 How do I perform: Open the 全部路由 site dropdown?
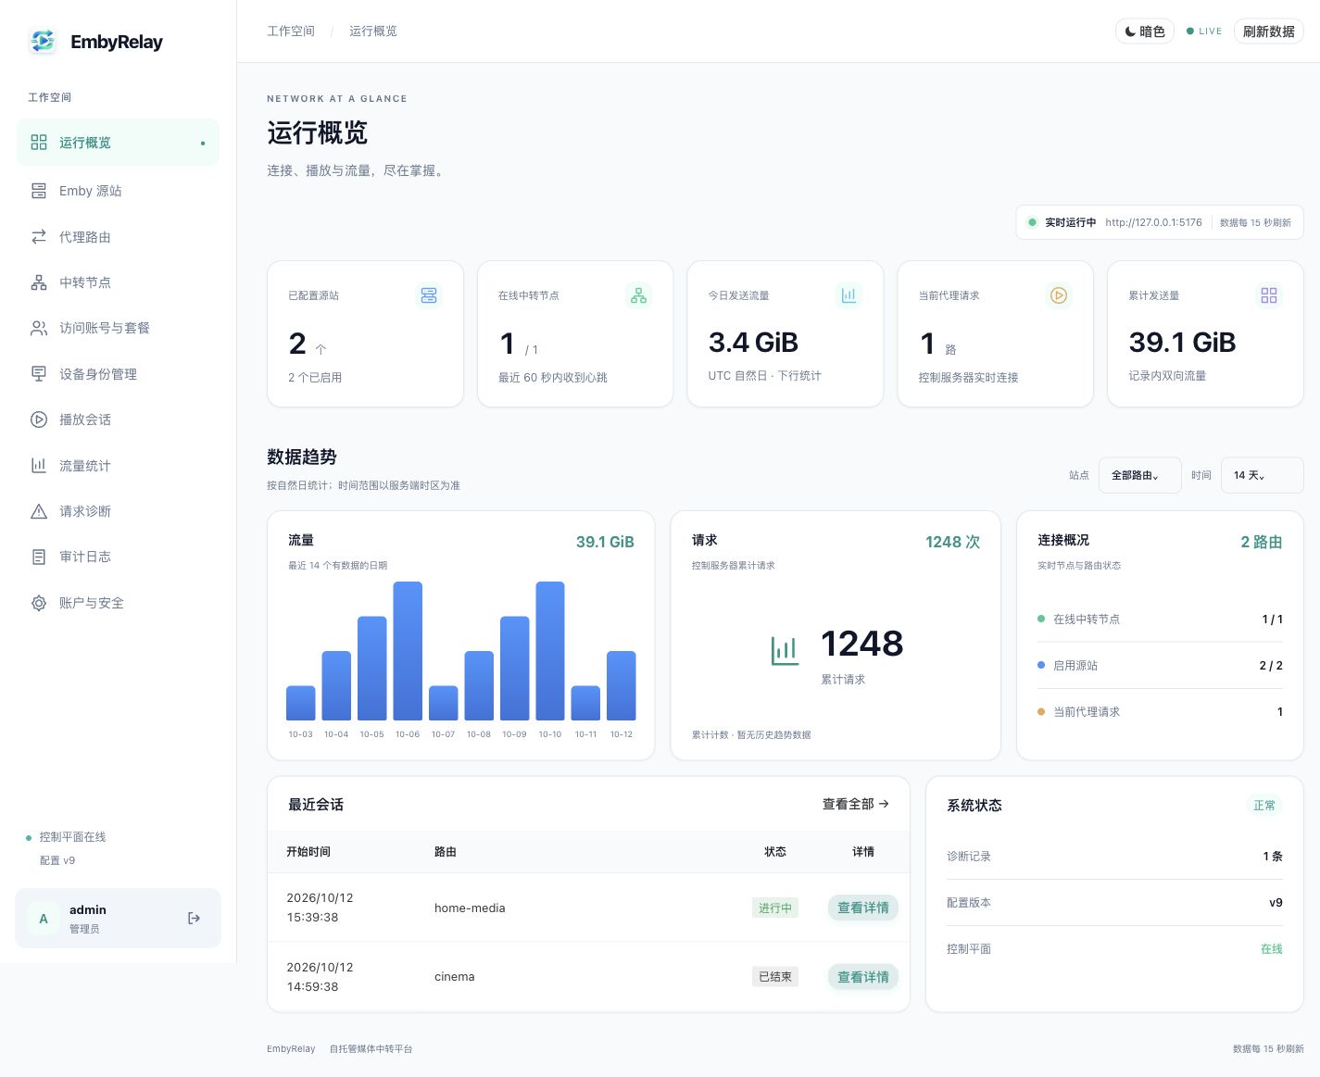(x=1139, y=475)
